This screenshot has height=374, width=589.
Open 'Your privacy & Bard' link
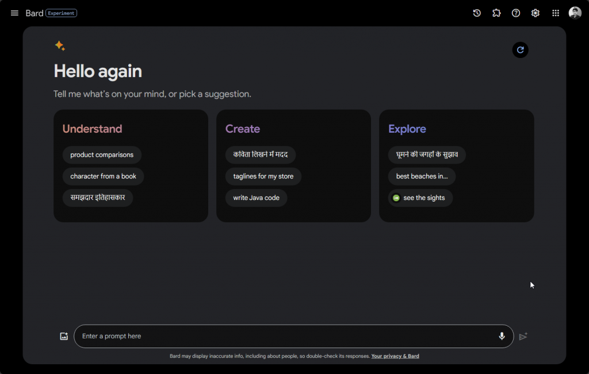point(395,356)
